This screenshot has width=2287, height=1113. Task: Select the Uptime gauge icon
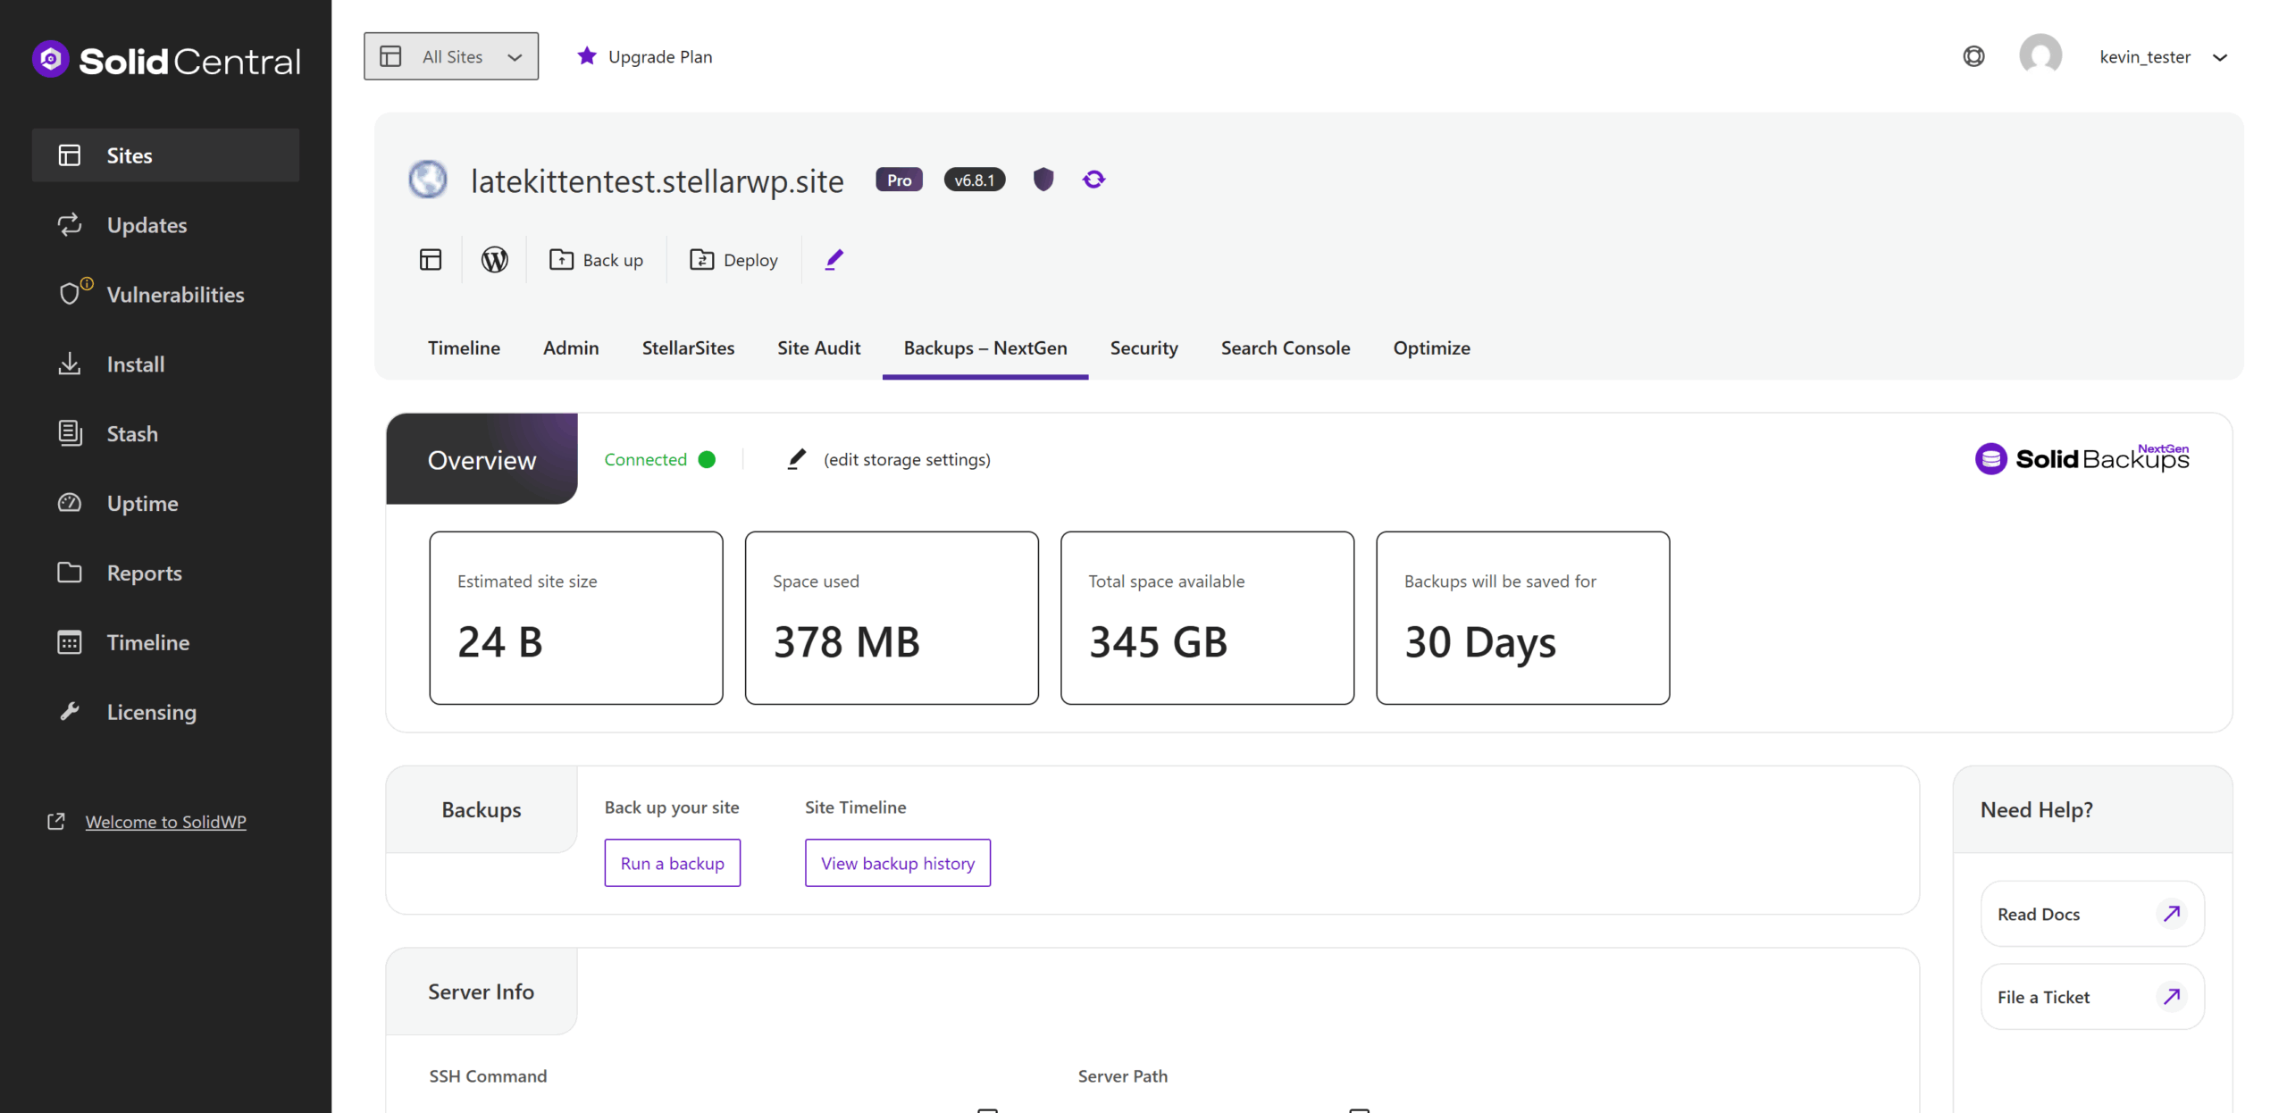pos(70,503)
